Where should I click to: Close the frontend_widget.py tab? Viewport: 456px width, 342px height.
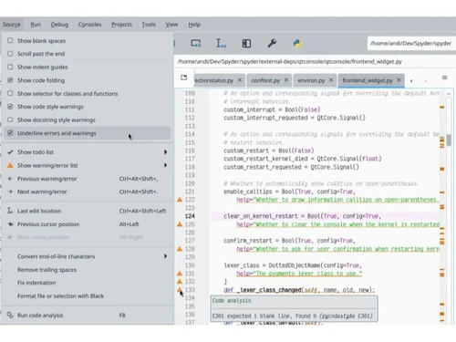point(399,80)
